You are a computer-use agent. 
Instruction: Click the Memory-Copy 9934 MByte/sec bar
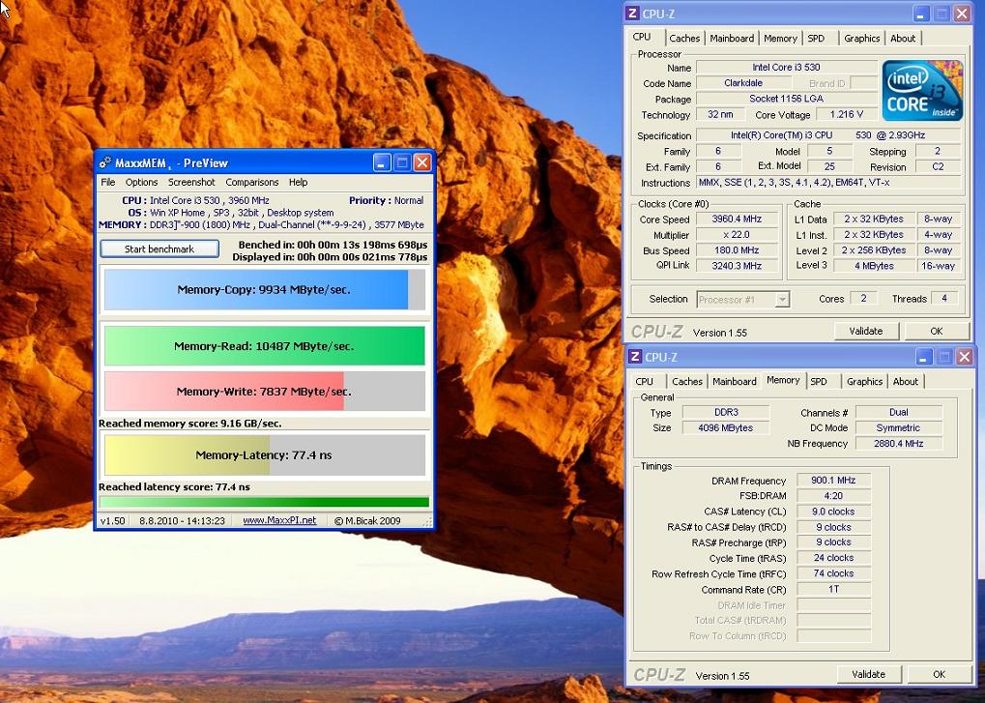point(265,290)
